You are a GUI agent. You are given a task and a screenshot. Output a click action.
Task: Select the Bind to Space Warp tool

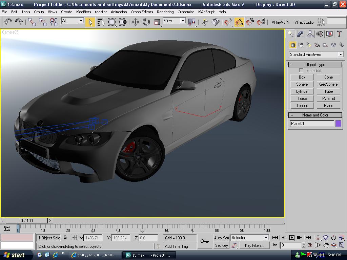(x=54, y=22)
